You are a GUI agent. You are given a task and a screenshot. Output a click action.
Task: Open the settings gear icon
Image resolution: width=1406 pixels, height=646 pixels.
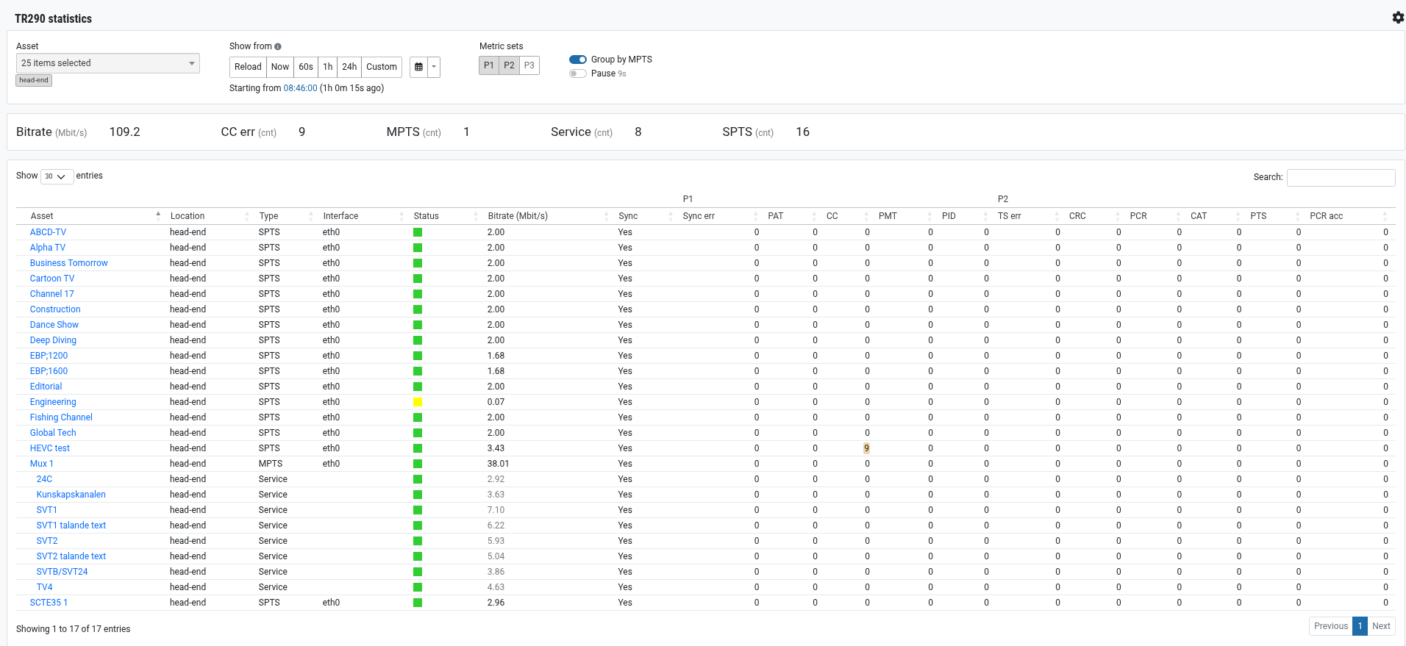1398,18
